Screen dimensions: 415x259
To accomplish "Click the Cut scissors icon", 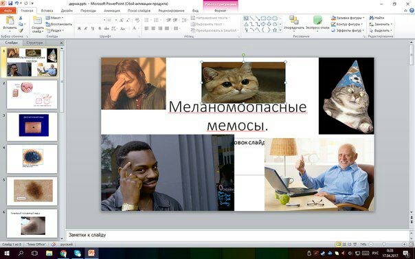I will 21,18.
